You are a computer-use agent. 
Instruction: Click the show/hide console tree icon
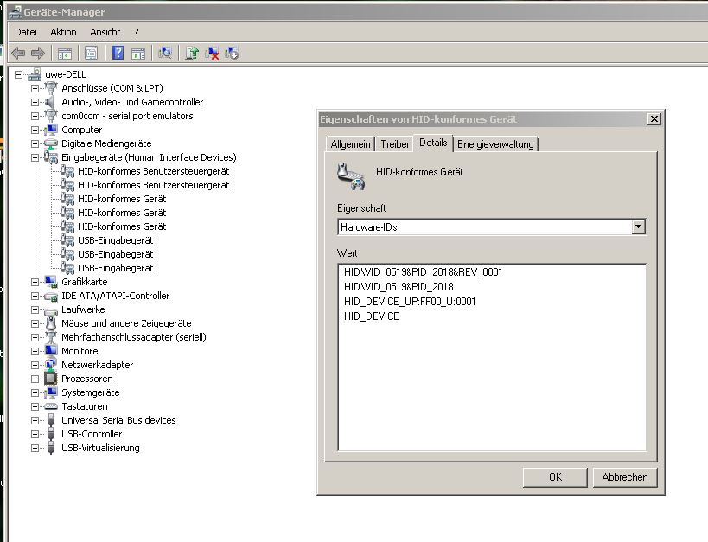click(x=64, y=54)
